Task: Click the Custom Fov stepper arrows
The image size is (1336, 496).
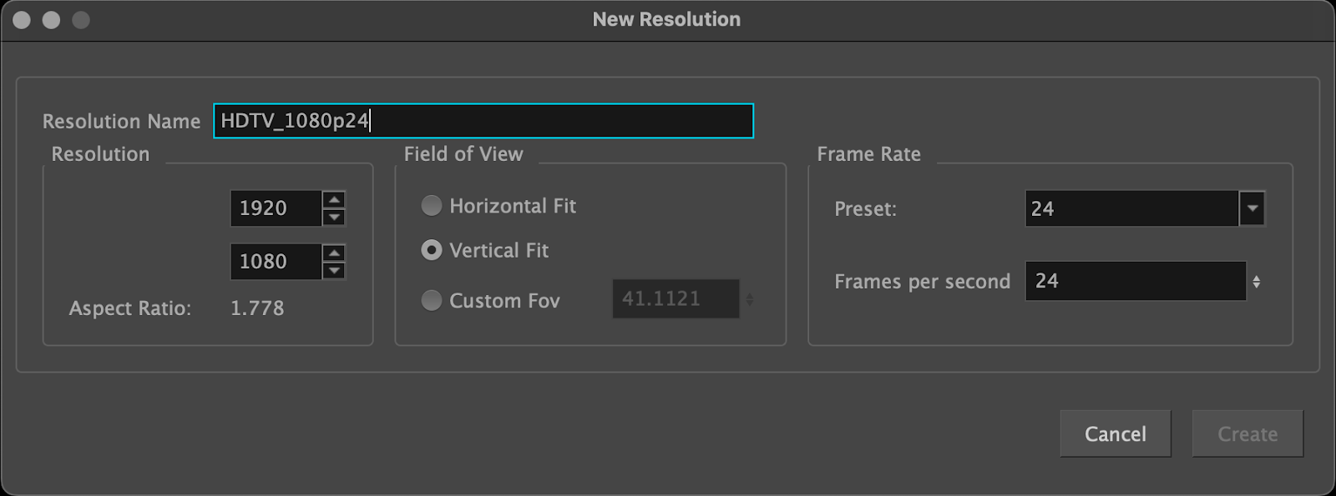Action: tap(750, 299)
